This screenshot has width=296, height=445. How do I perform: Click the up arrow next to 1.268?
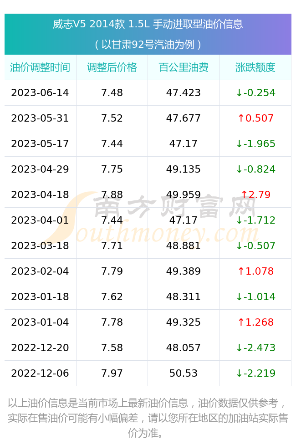click(241, 322)
